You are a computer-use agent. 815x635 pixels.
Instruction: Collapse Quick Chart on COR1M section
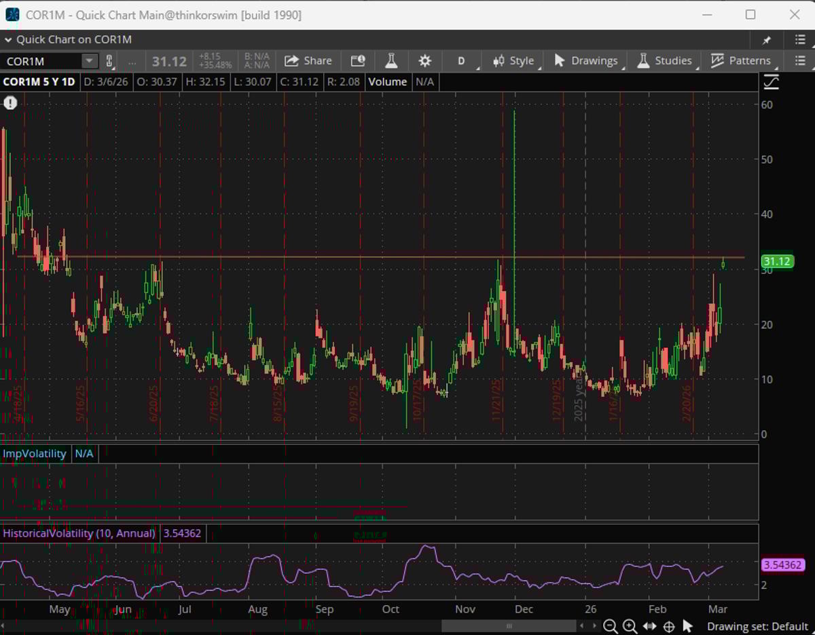pyautogui.click(x=7, y=39)
